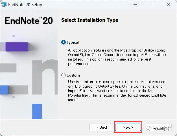Click the EndNote 20 logo
This screenshot has height=136, width=177.
click(29, 21)
